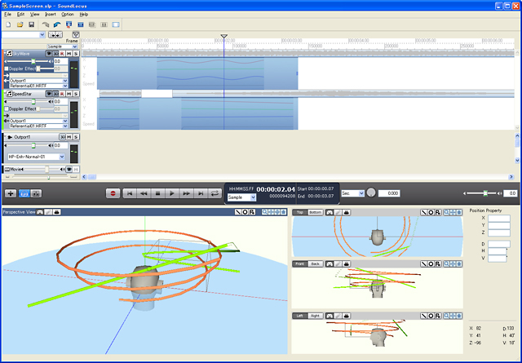Open the Sec. unit dropdown

click(353, 193)
